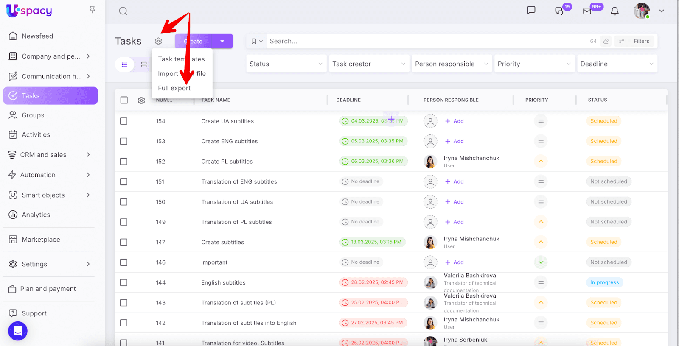679x346 pixels.
Task: Expand the Priority filter dropdown
Action: [x=534, y=64]
